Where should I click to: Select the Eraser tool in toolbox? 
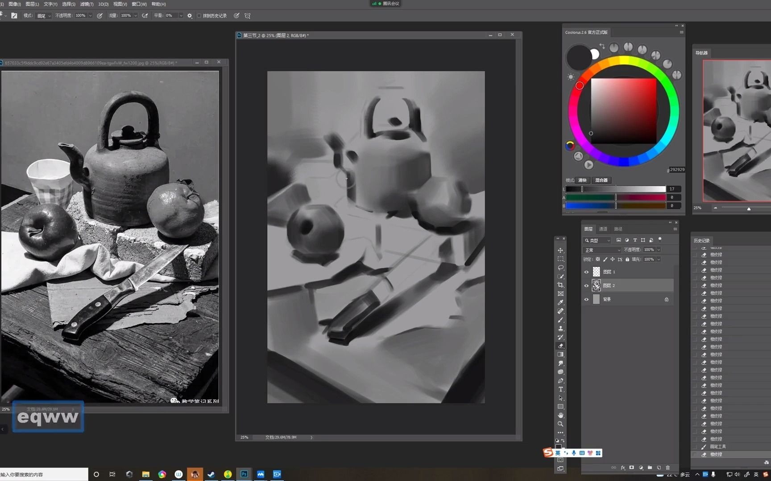tap(560, 346)
